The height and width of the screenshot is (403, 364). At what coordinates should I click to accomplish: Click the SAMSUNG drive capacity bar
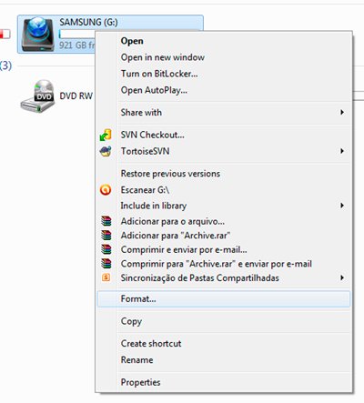77,35
